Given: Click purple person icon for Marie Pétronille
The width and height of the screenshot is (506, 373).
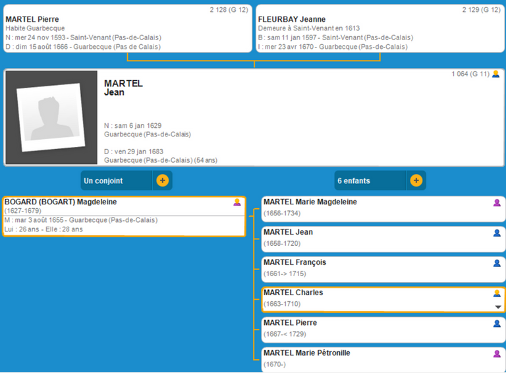Looking at the screenshot, I should point(497,354).
